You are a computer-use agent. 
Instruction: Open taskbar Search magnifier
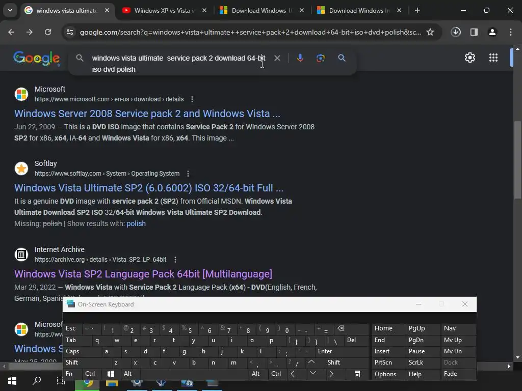tap(37, 381)
